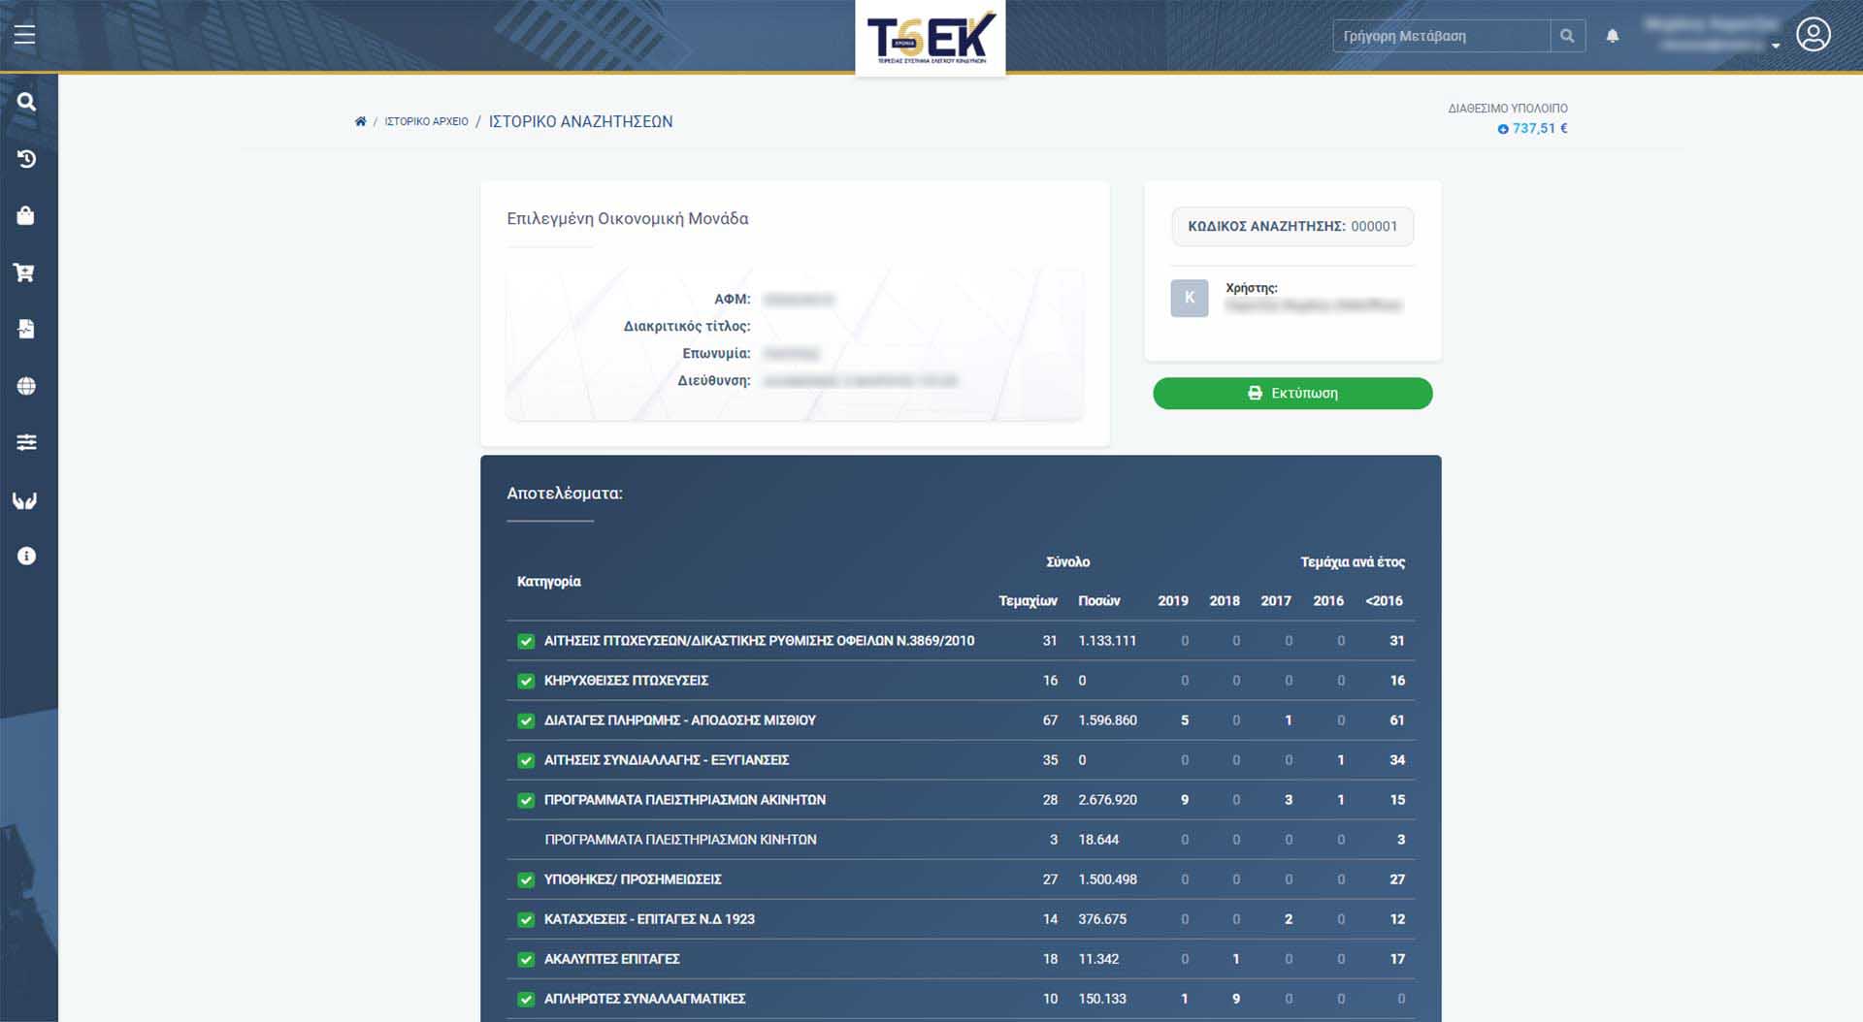
Task: Open the sliders settings sidebar icon
Action: [26, 442]
